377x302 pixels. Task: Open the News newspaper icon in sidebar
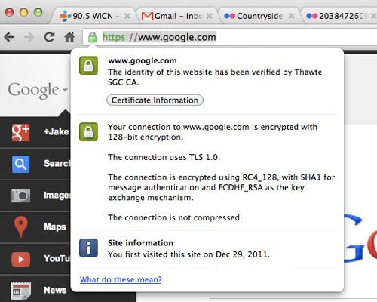(20, 291)
